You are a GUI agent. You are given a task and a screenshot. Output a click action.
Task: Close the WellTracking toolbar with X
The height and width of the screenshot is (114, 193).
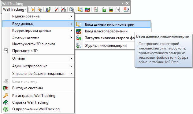click(127, 3)
